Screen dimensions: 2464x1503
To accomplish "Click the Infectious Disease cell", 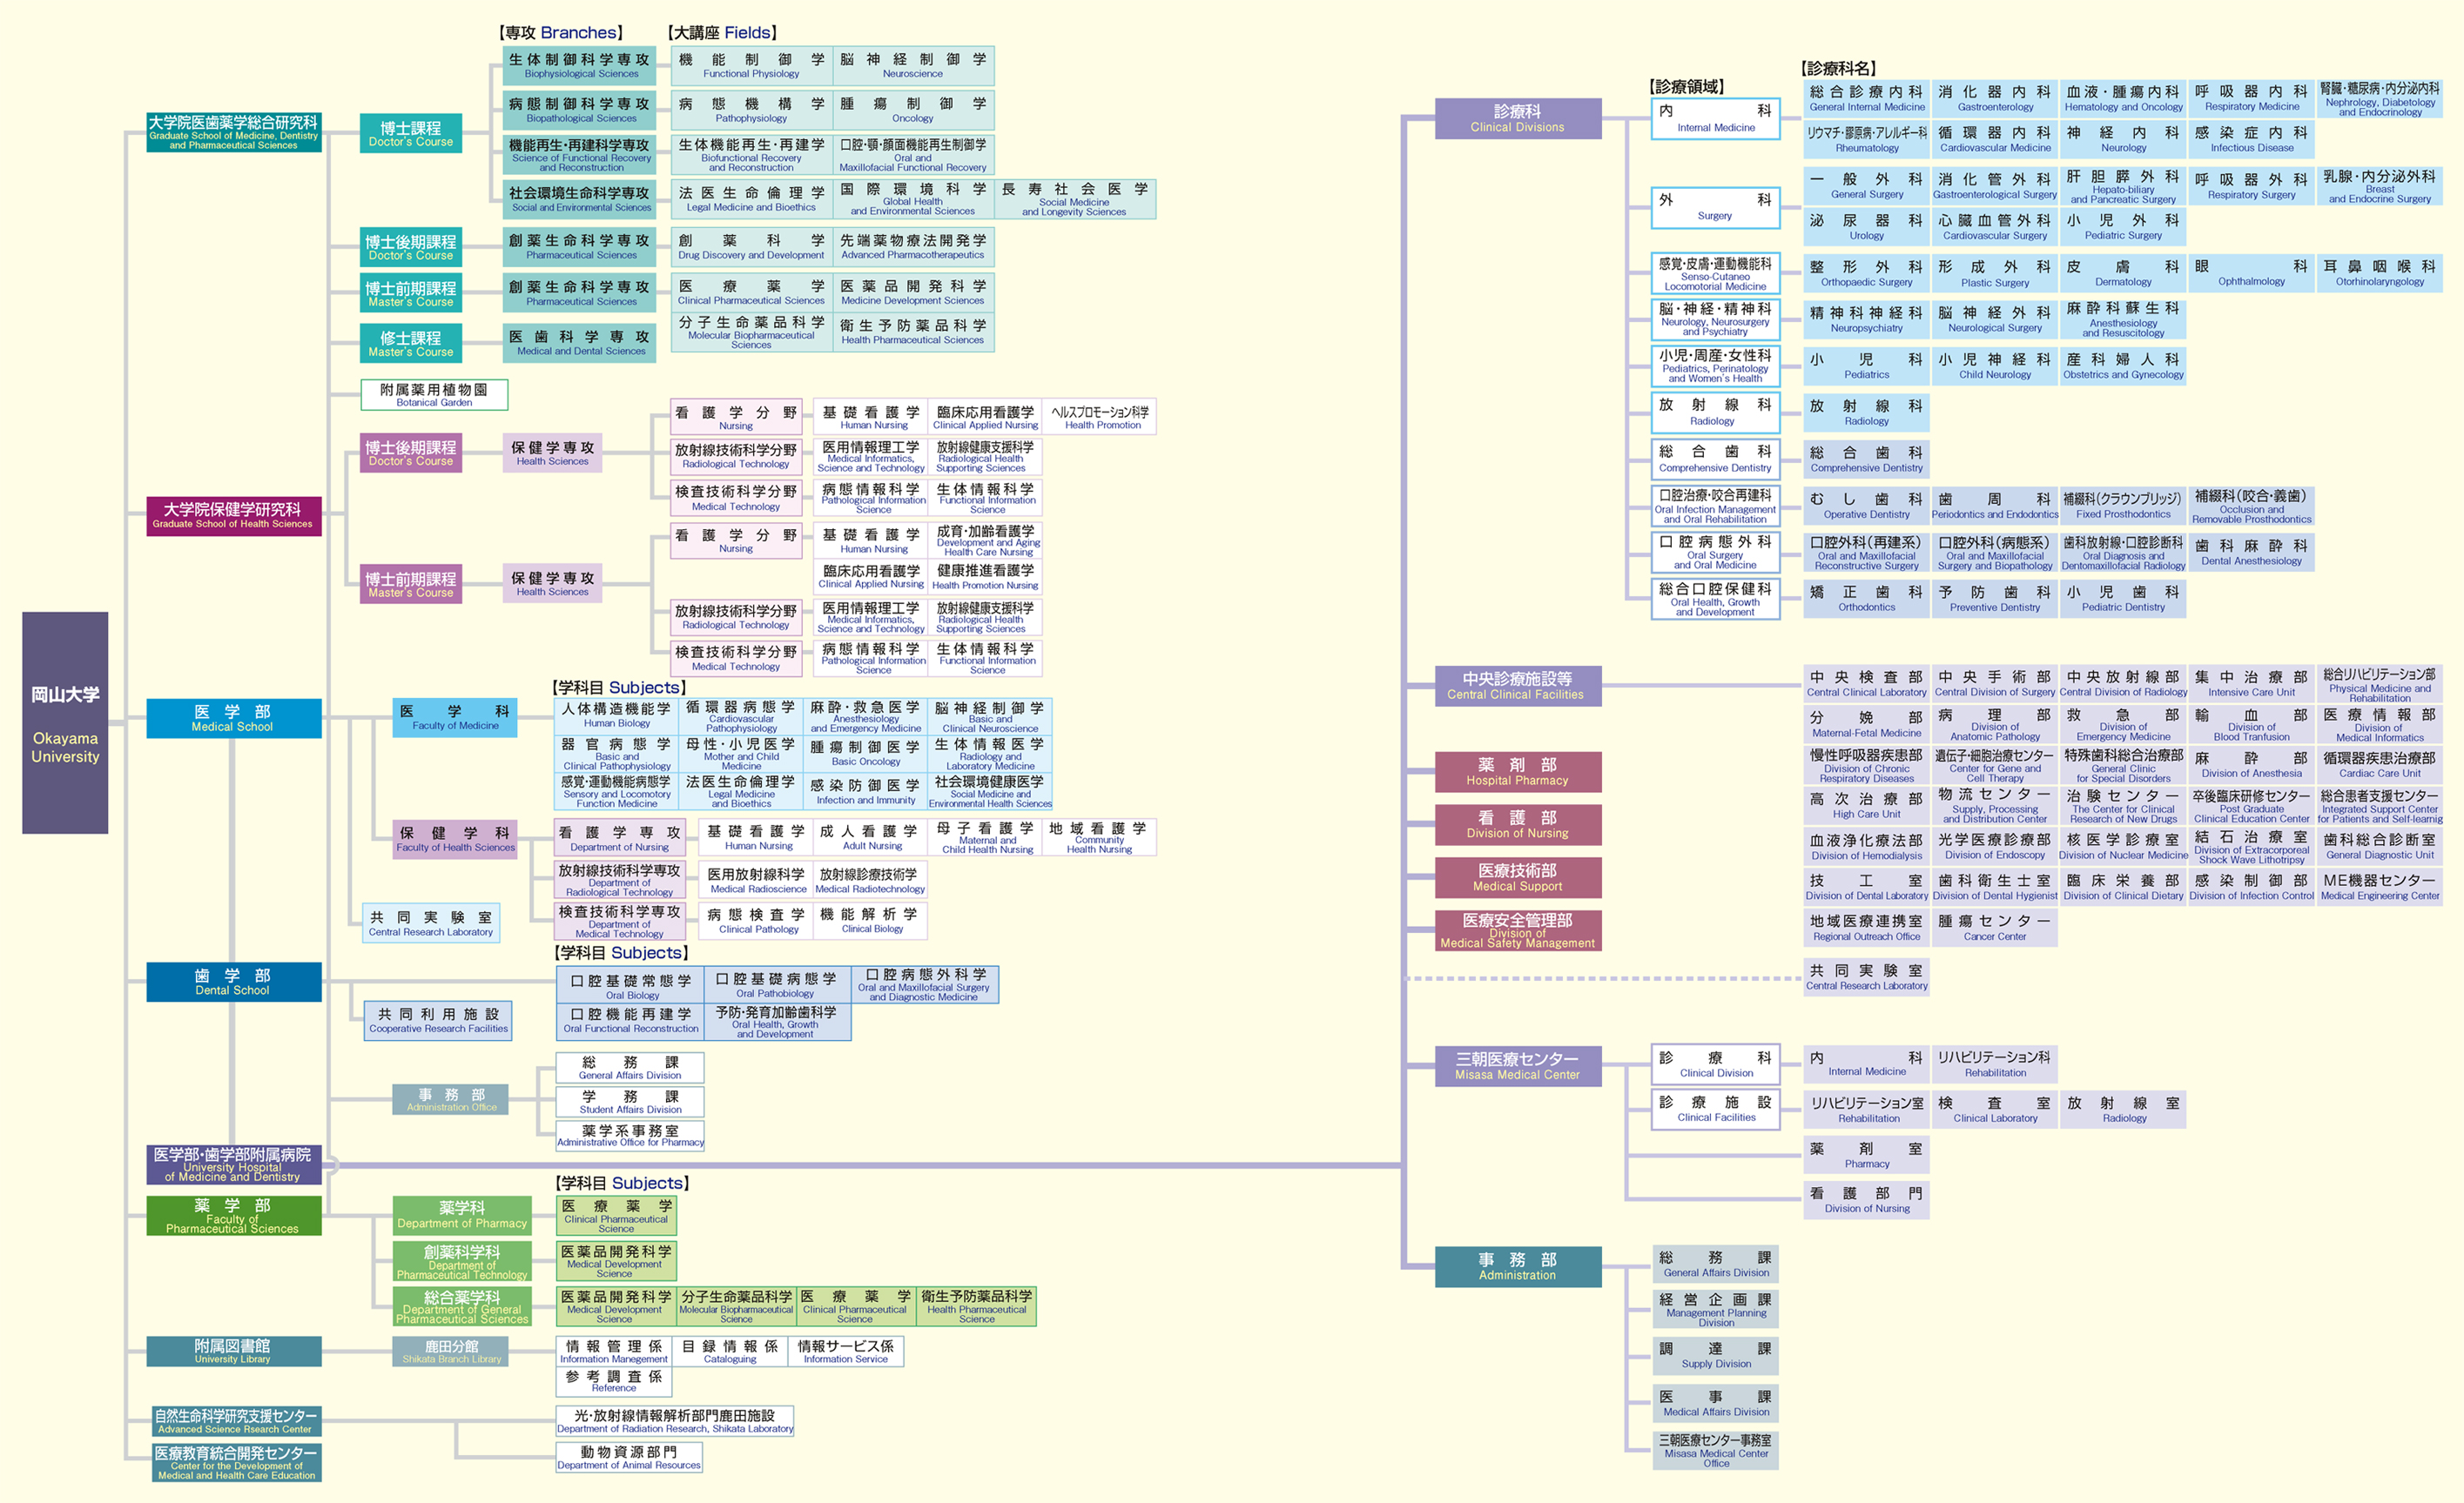I will click(2251, 139).
